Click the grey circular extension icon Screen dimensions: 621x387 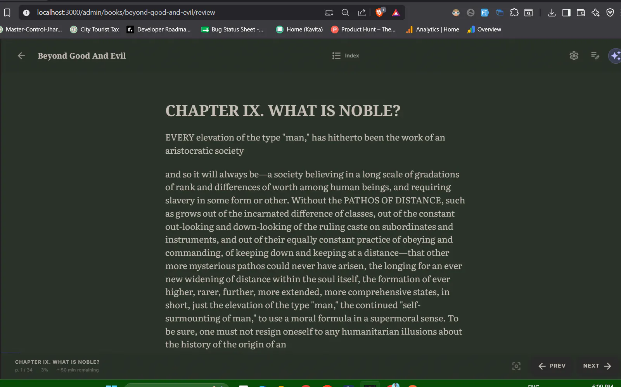coord(471,13)
